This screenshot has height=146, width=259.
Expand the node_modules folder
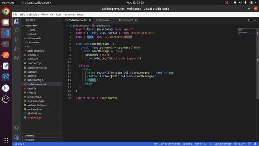pos(35,51)
